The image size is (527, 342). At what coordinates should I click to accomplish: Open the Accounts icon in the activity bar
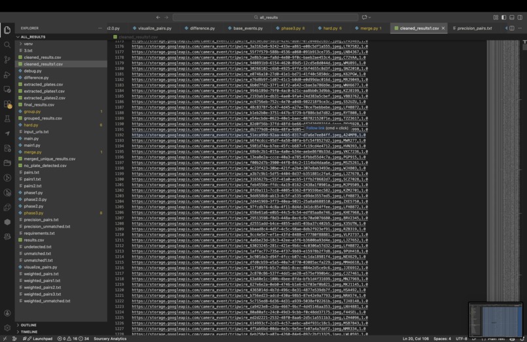click(7, 313)
